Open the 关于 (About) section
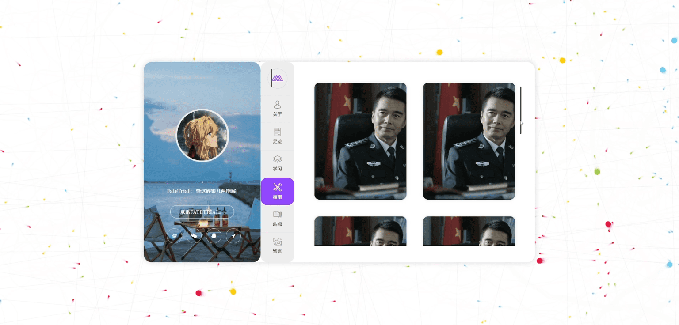Viewport: 679px width, 325px height. point(277,109)
